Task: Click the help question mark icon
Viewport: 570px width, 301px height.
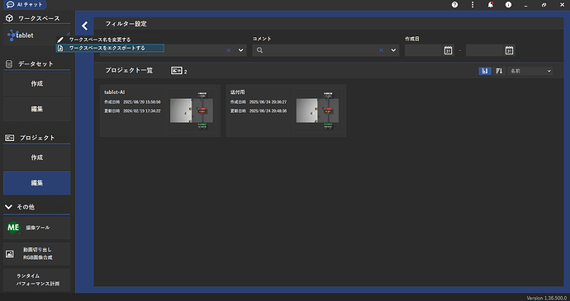Action: tap(454, 5)
